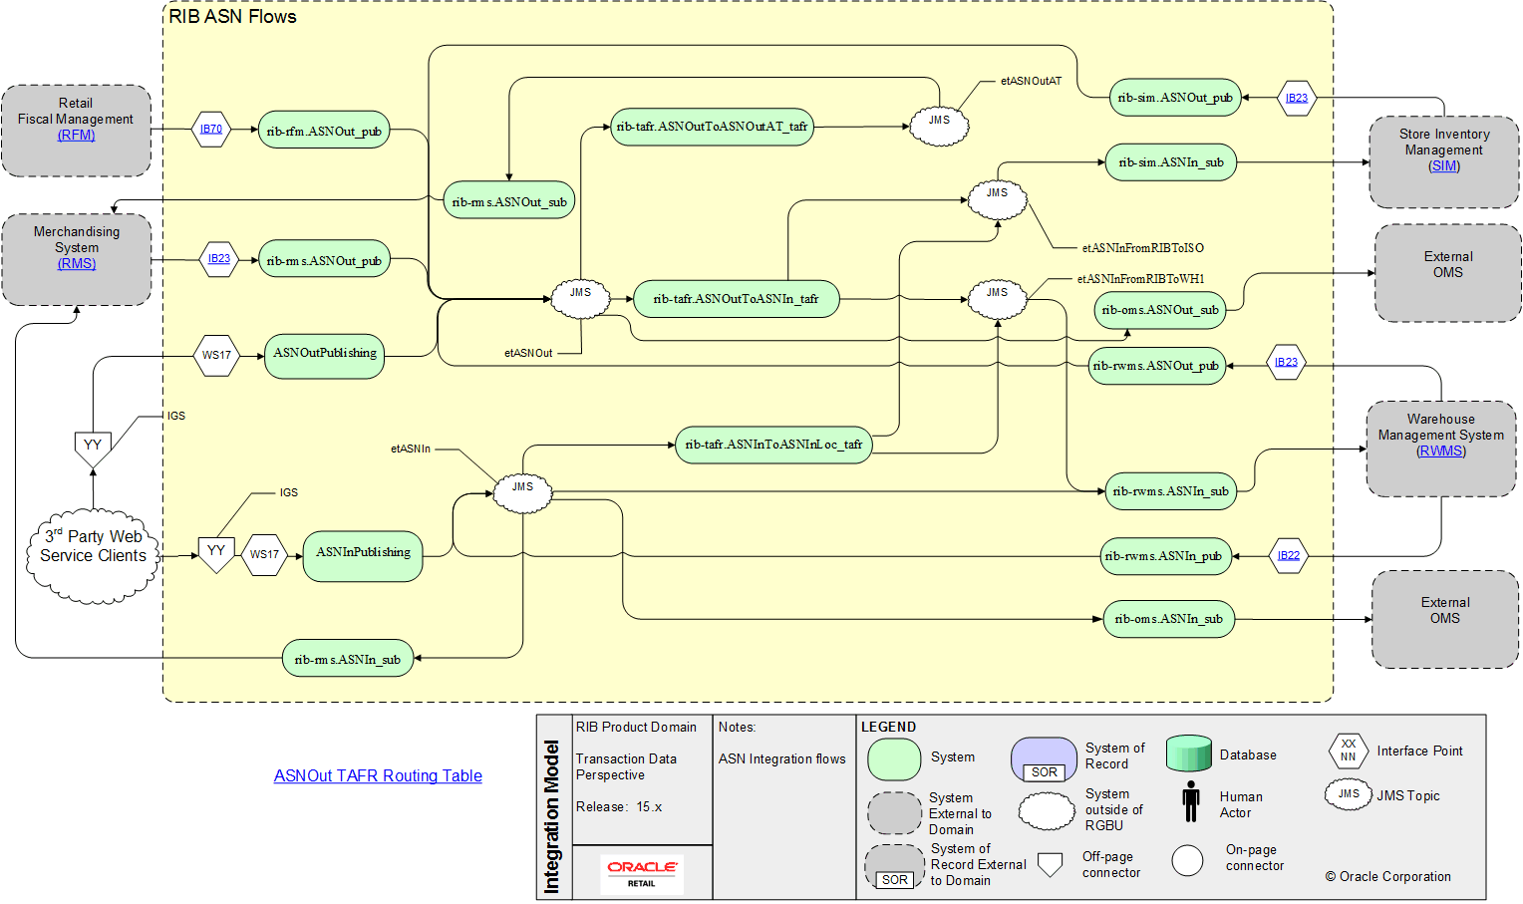Screen dimensions: 1523x904
Task: Click the SIM link under Store Inventory Management
Action: [x=1444, y=165]
